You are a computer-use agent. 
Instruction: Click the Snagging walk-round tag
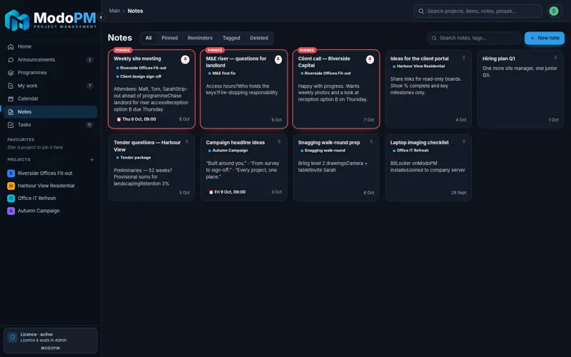tap(323, 151)
